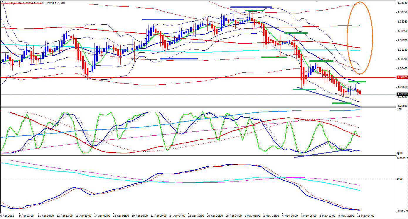This screenshot has width=408, height=219.
Task: Click the 8 May 12:00 time label
Action: coord(328,215)
